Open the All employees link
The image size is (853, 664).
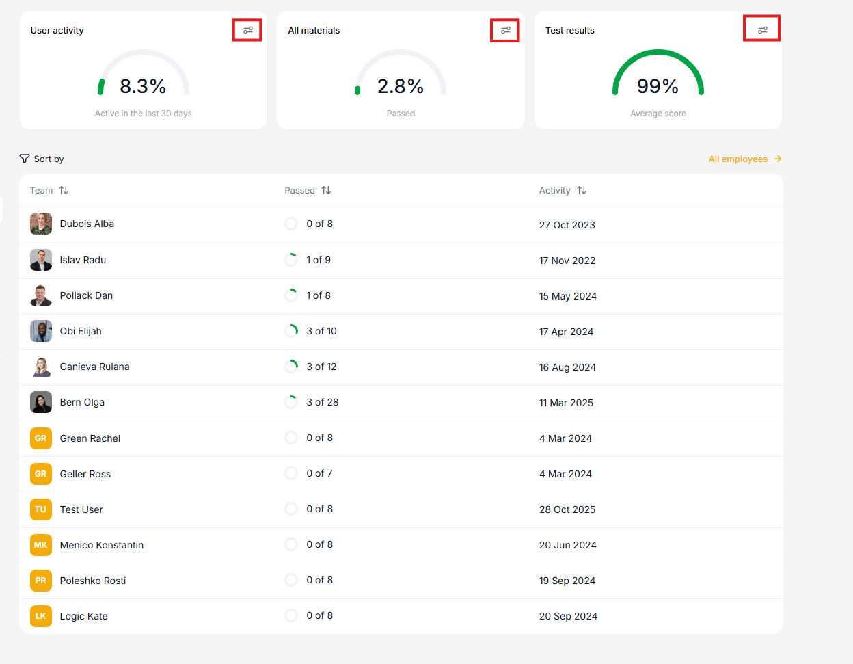click(737, 159)
